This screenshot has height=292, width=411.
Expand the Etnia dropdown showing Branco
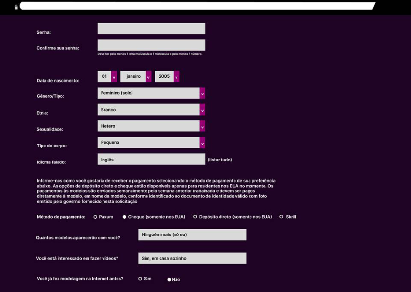pyautogui.click(x=151, y=109)
